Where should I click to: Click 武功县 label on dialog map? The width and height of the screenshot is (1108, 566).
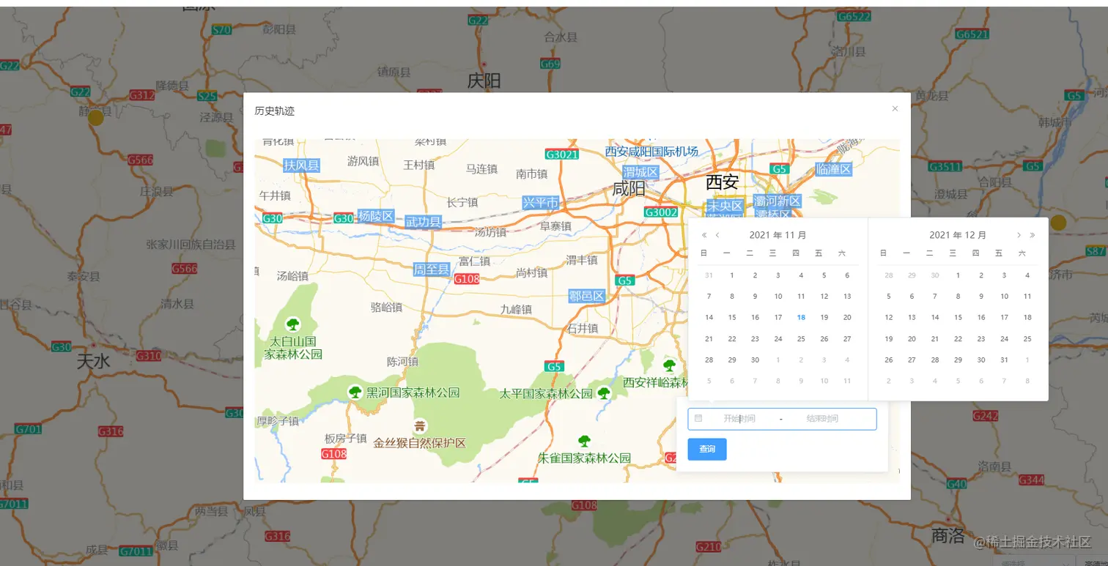424,222
